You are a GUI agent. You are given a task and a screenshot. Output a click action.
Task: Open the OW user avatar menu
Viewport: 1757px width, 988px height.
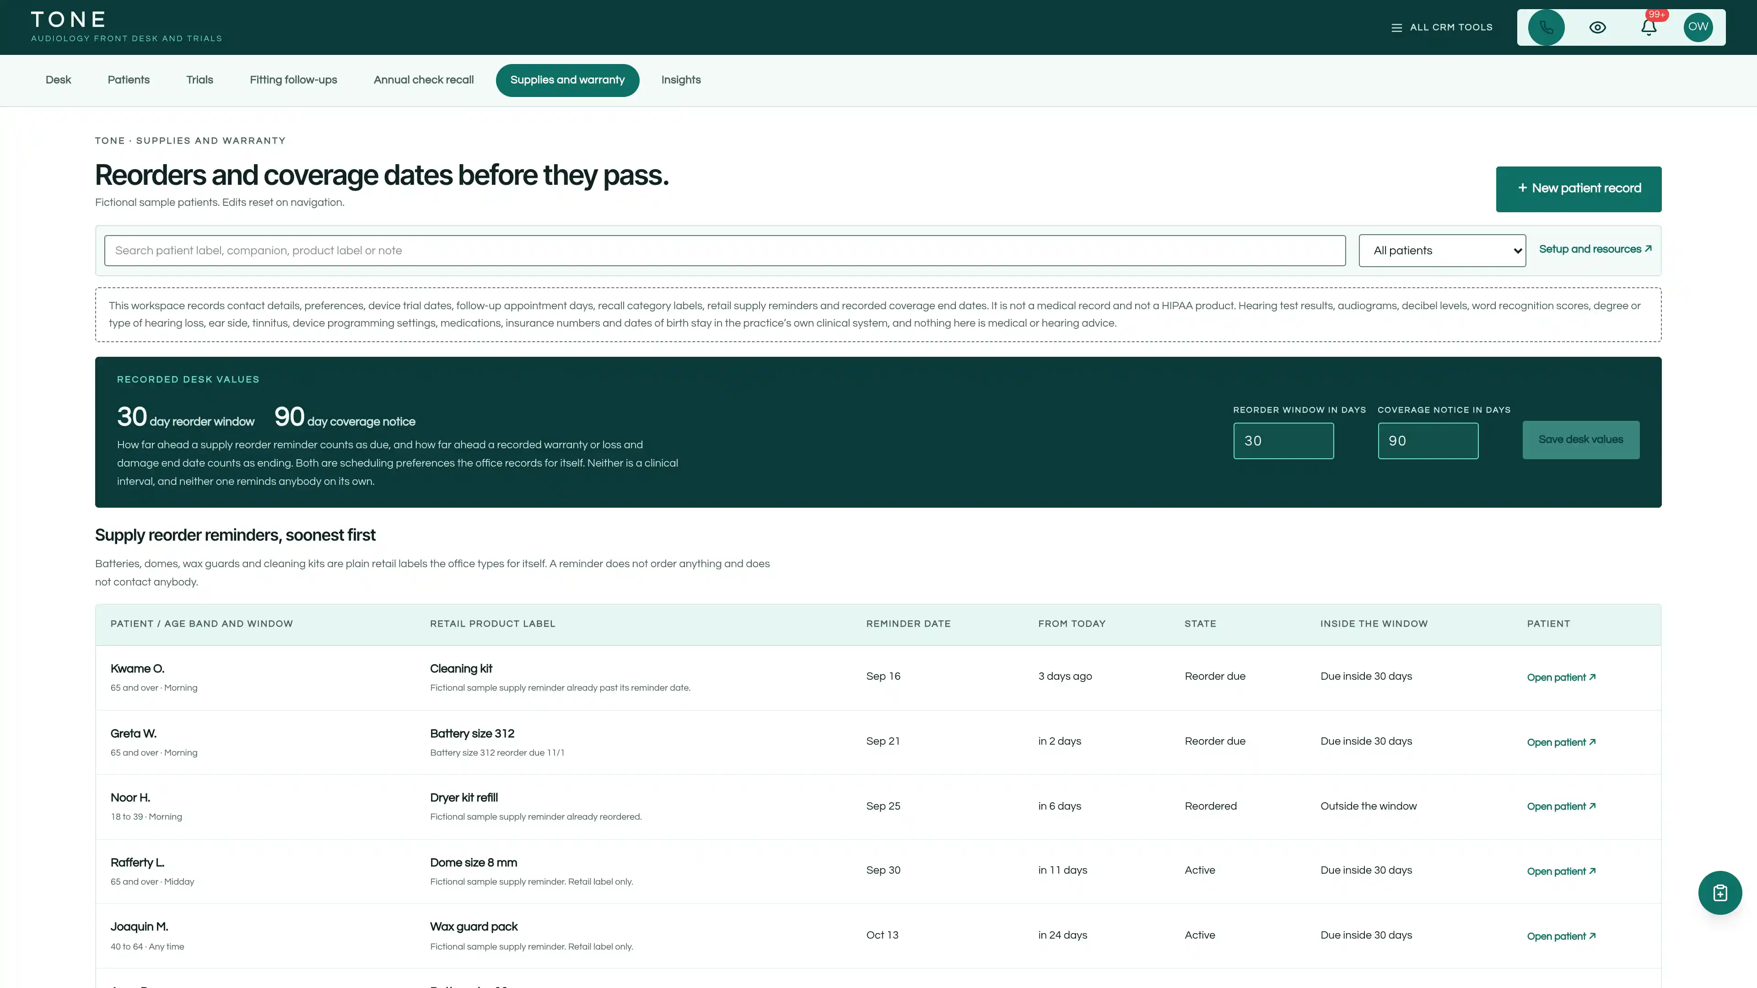(1698, 27)
